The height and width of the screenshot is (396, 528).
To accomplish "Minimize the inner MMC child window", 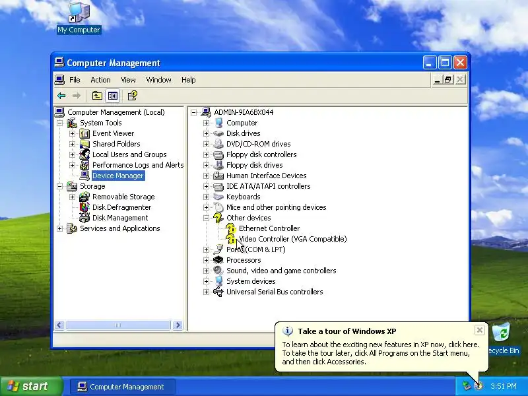I will pyautogui.click(x=437, y=80).
